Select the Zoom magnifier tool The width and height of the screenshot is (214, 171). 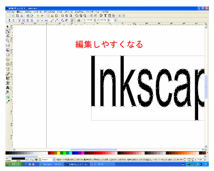[x=8, y=41]
